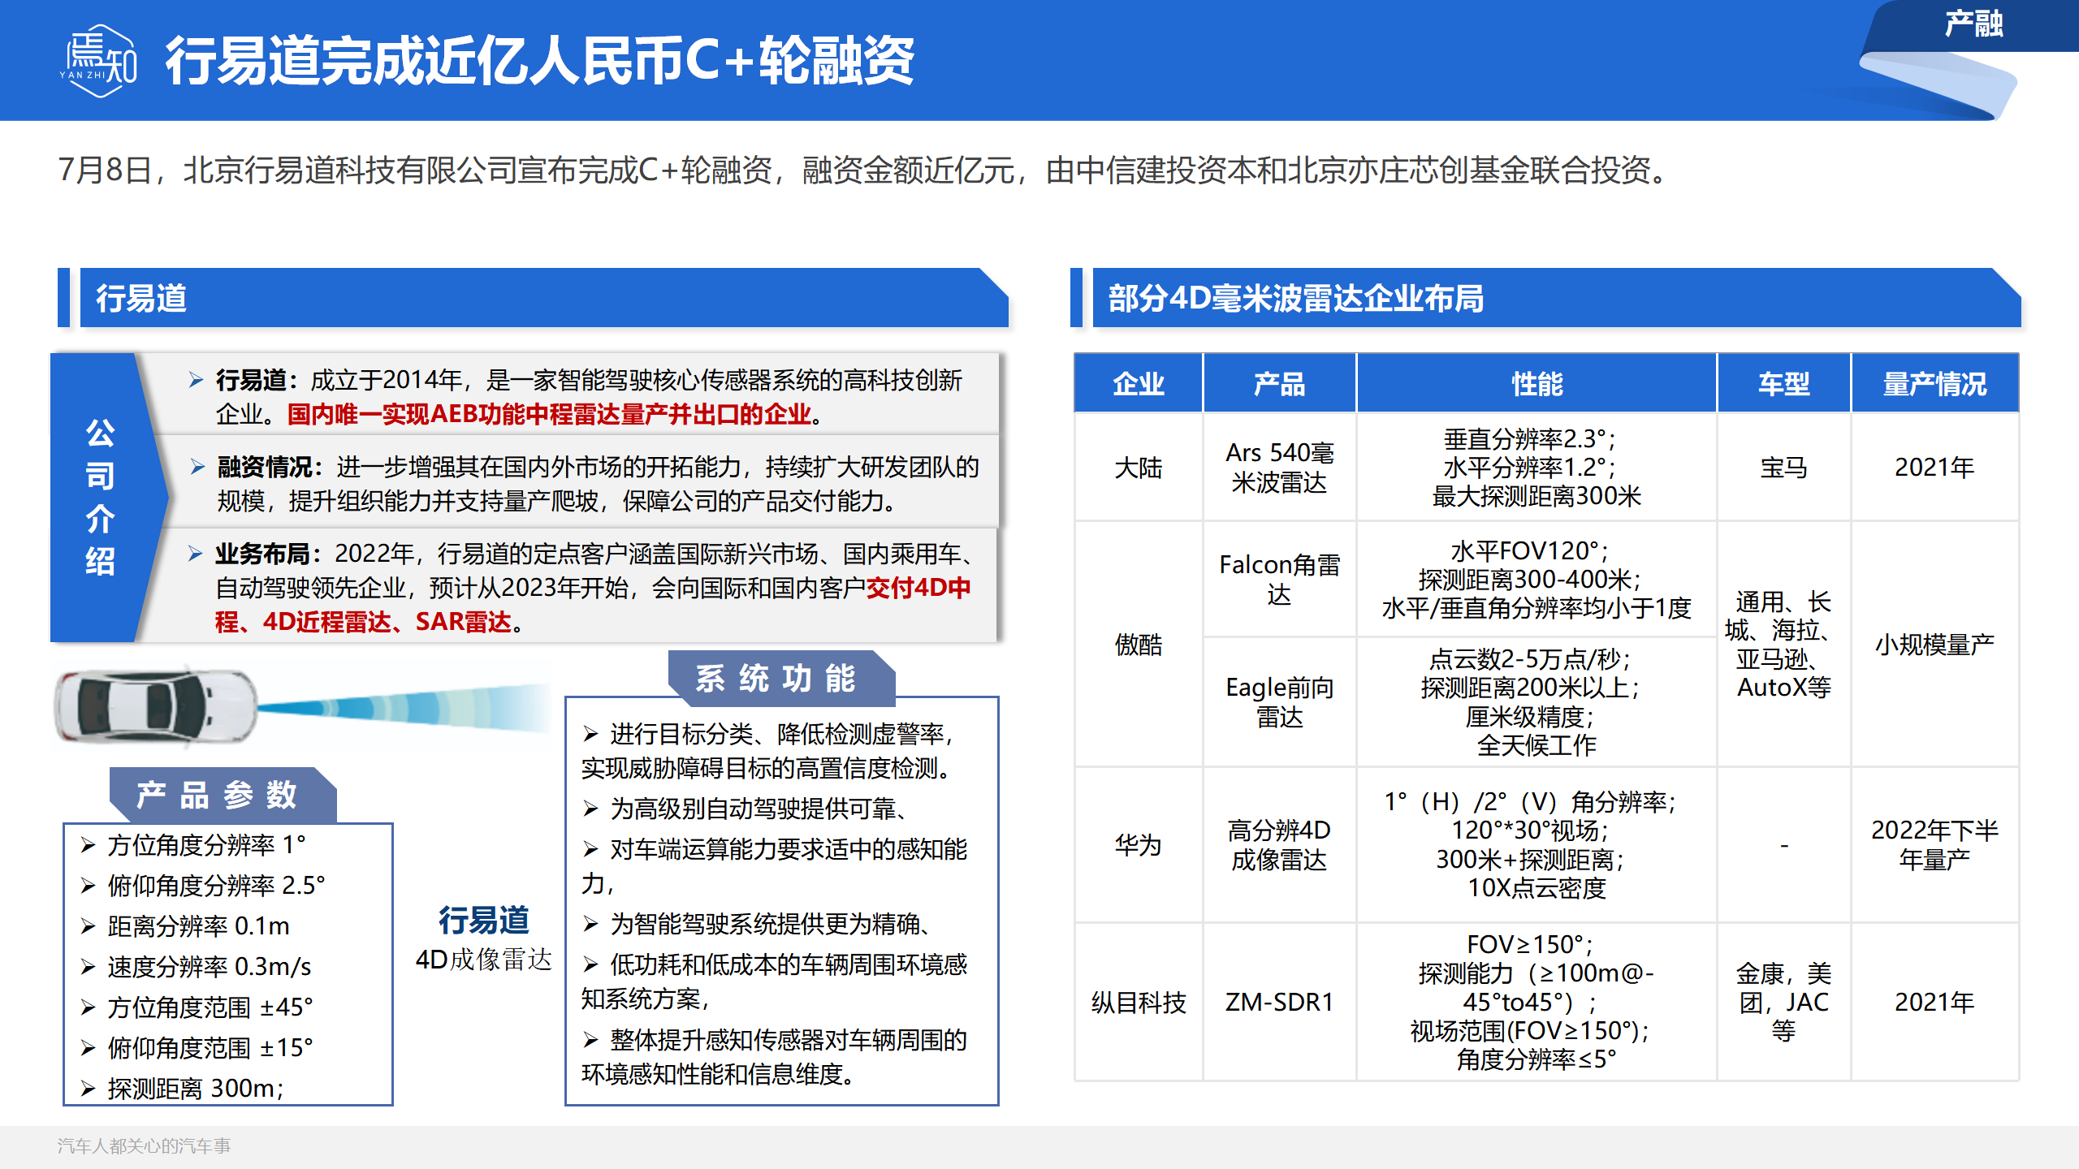2079x1169 pixels.
Task: Select the red text 交付4D中程、4D近程雷达、SAR雷达
Action: tap(593, 605)
